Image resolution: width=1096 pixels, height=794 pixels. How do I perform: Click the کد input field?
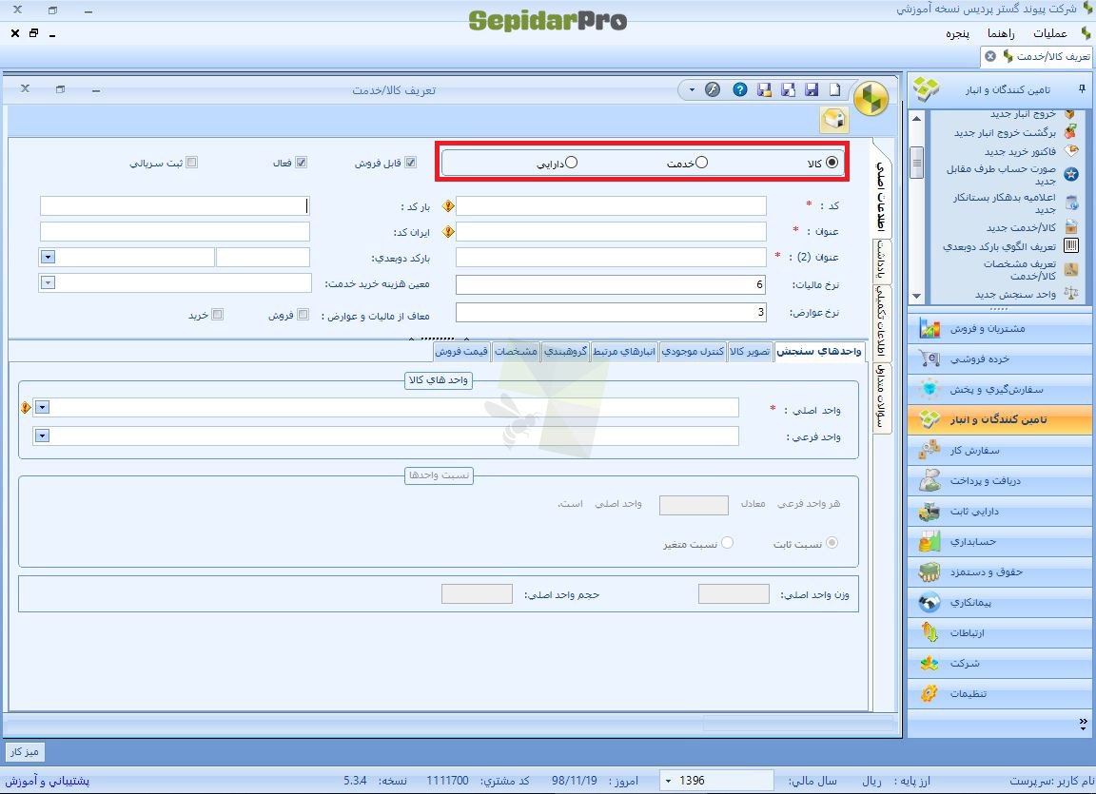pyautogui.click(x=611, y=205)
